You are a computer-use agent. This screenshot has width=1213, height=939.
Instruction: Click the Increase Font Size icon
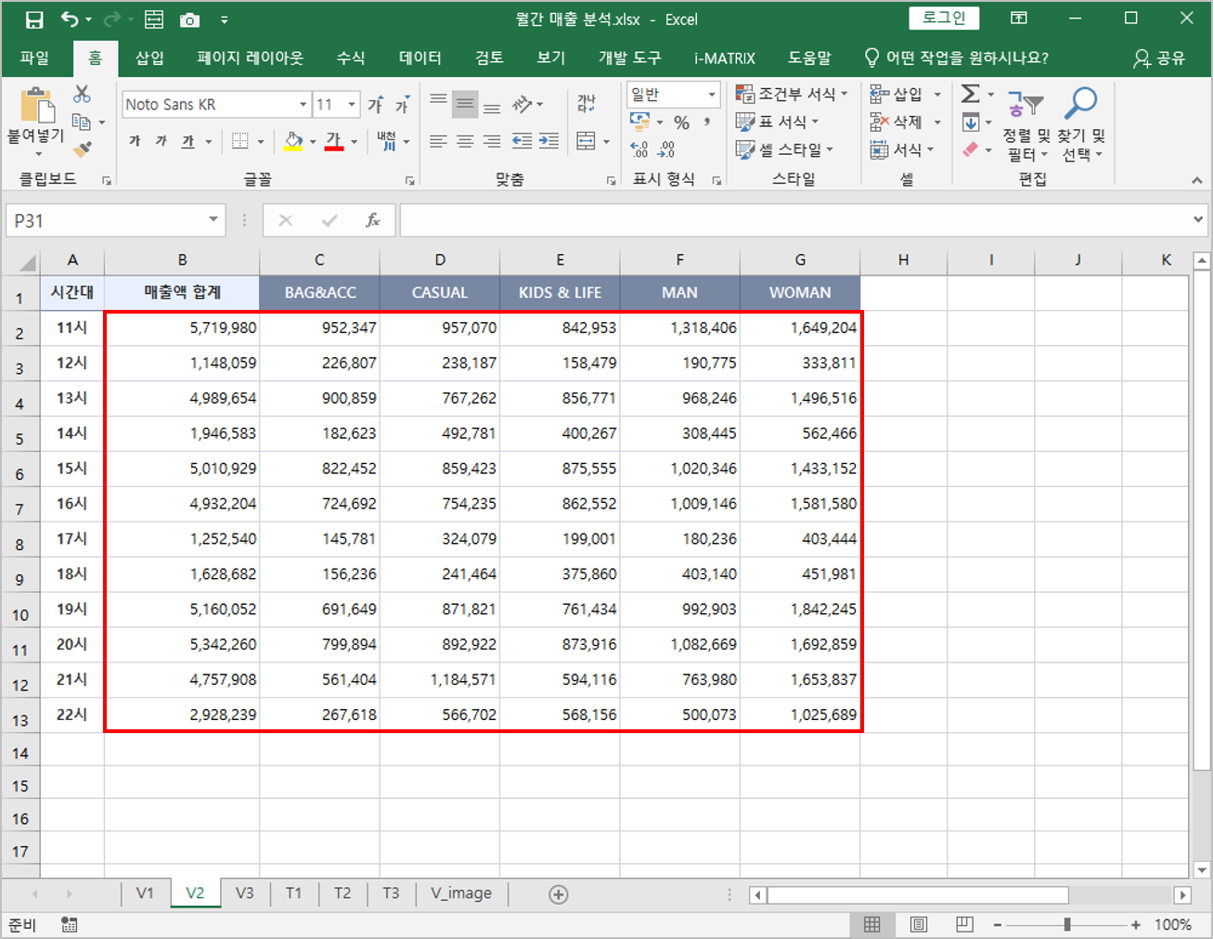[376, 105]
